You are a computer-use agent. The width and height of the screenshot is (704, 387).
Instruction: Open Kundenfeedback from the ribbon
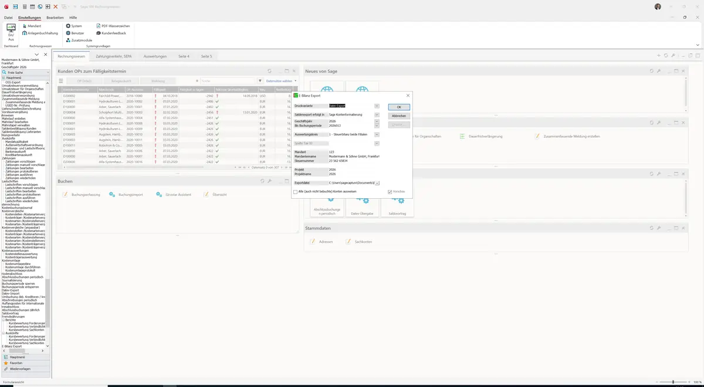click(x=111, y=33)
